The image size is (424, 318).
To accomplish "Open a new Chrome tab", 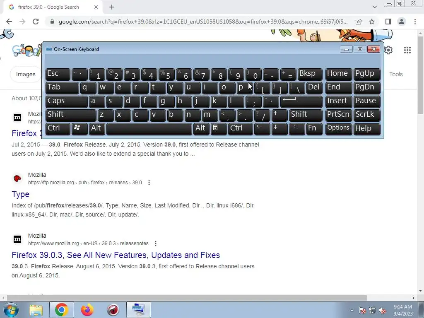I will 112,7.
